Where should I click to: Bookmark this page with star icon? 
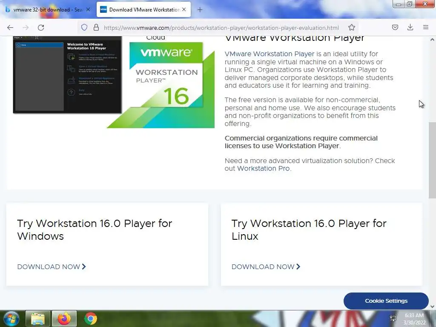(351, 27)
